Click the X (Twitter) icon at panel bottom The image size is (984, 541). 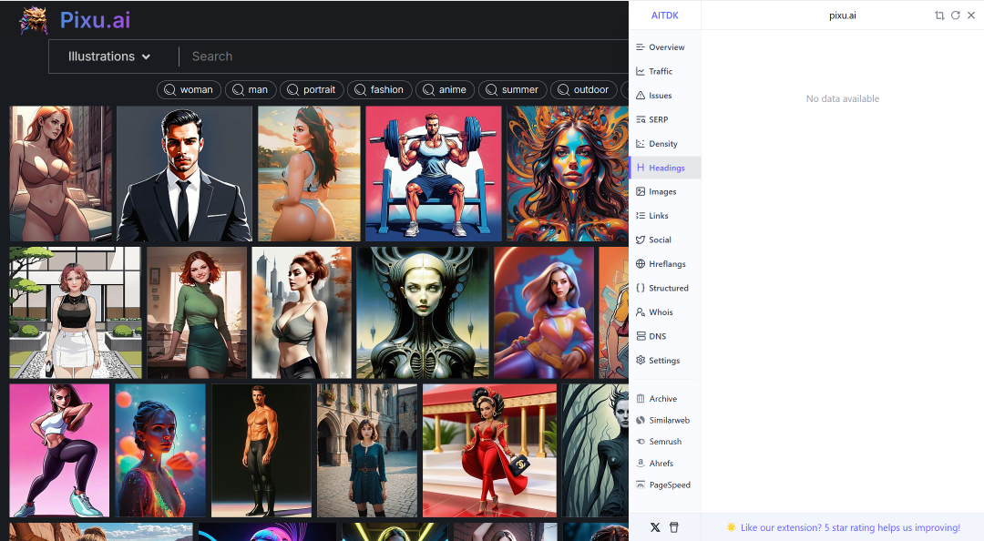(x=655, y=527)
